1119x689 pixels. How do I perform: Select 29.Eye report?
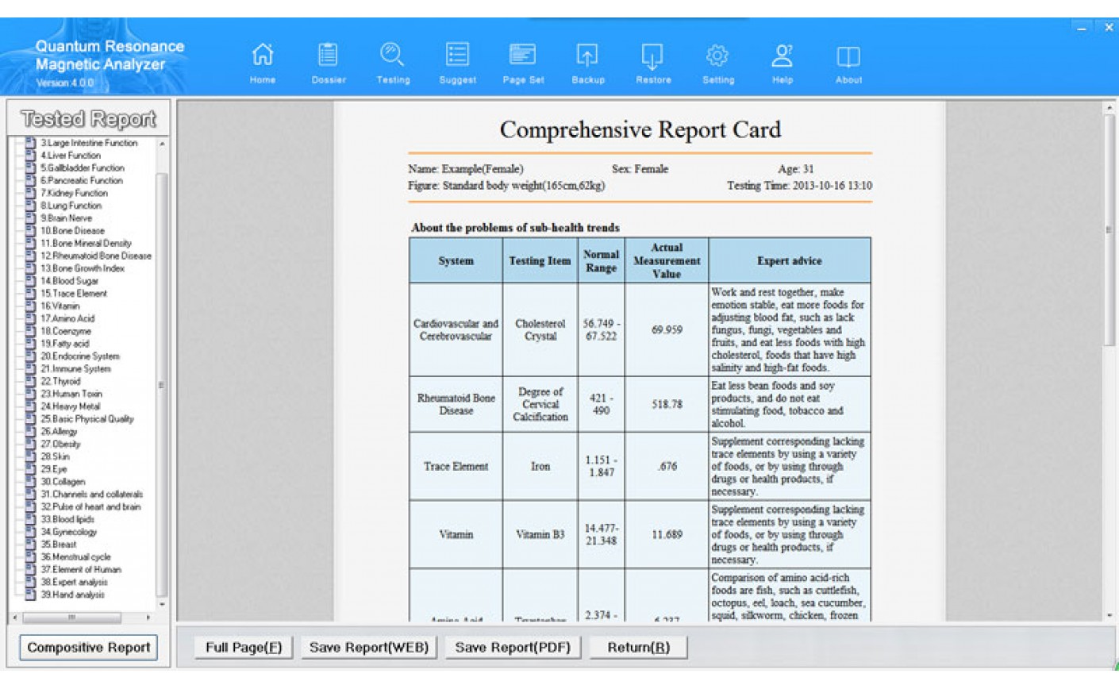pos(54,469)
